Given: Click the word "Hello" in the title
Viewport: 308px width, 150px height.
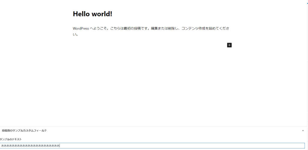Looking at the screenshot, I should (82, 14).
